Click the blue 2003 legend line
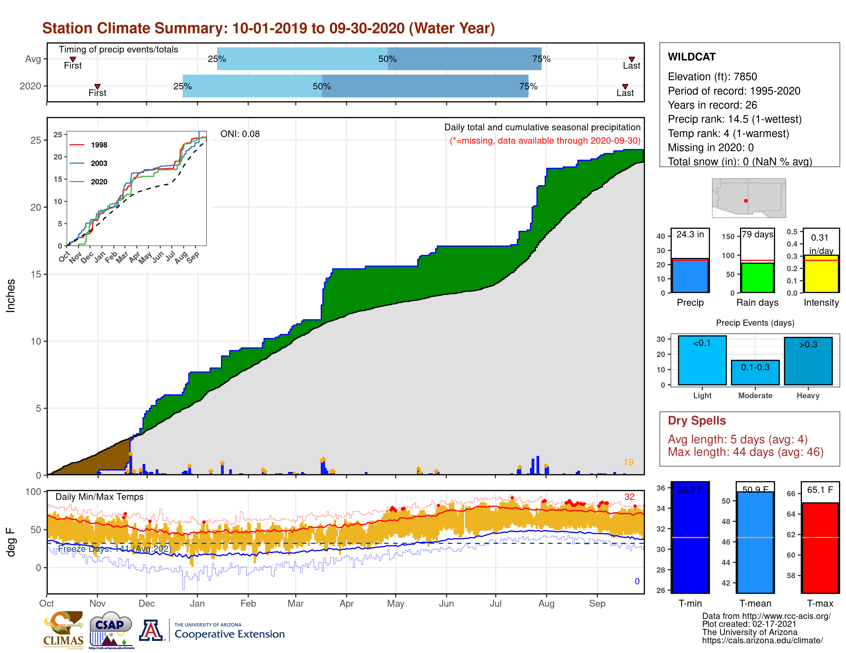The width and height of the screenshot is (846, 653). pyautogui.click(x=77, y=163)
